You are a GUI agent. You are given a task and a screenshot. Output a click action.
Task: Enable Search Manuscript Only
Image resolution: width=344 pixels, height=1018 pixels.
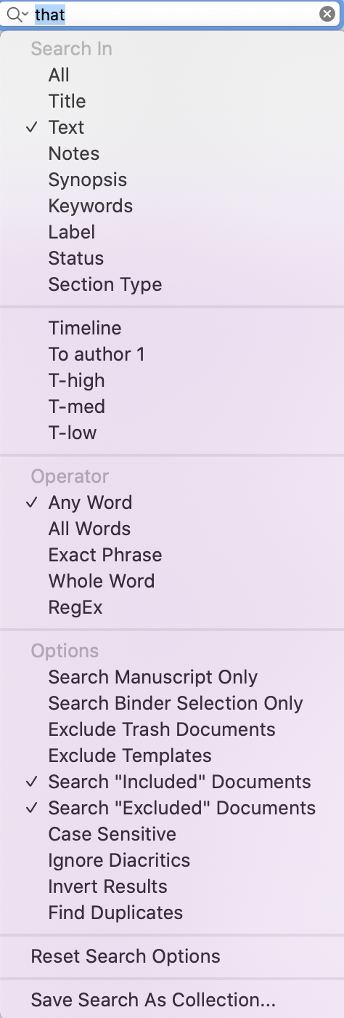coord(172,677)
